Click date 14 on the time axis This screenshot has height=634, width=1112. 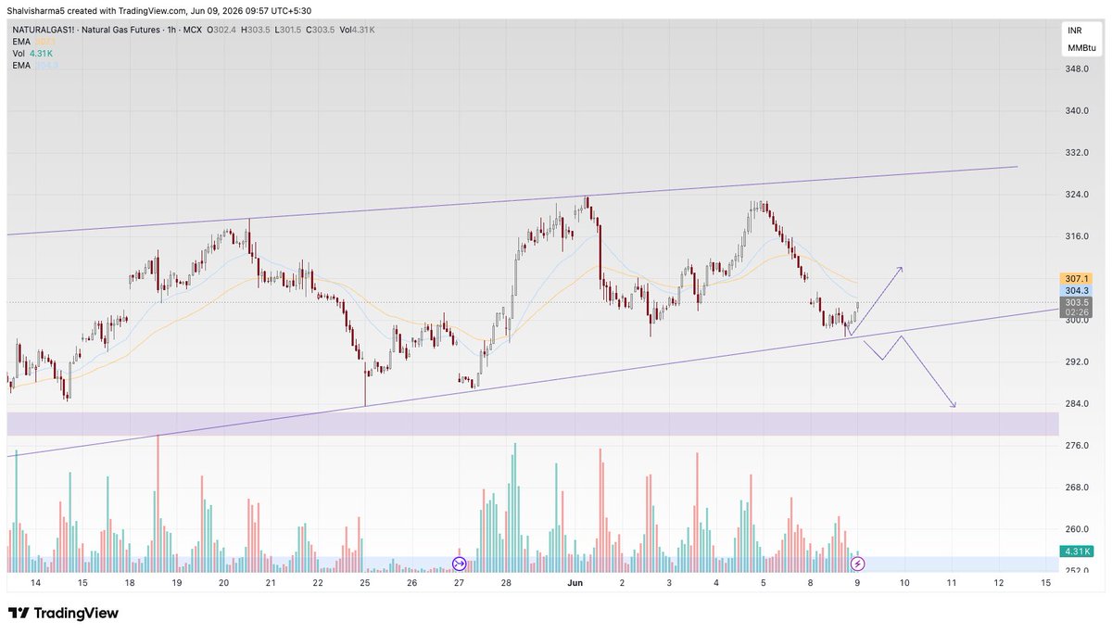pyautogui.click(x=35, y=583)
